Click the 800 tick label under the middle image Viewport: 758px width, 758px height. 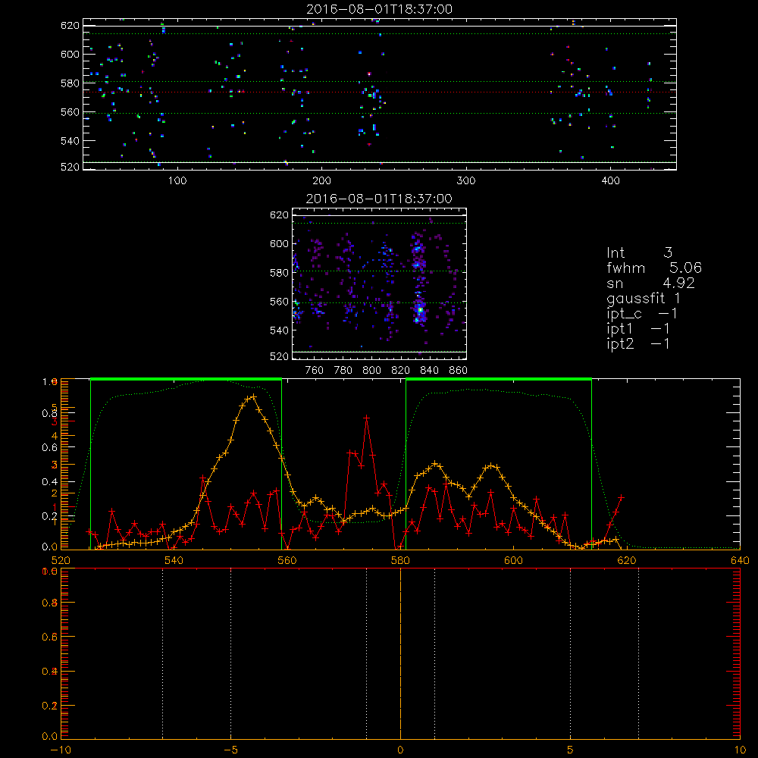pos(371,371)
